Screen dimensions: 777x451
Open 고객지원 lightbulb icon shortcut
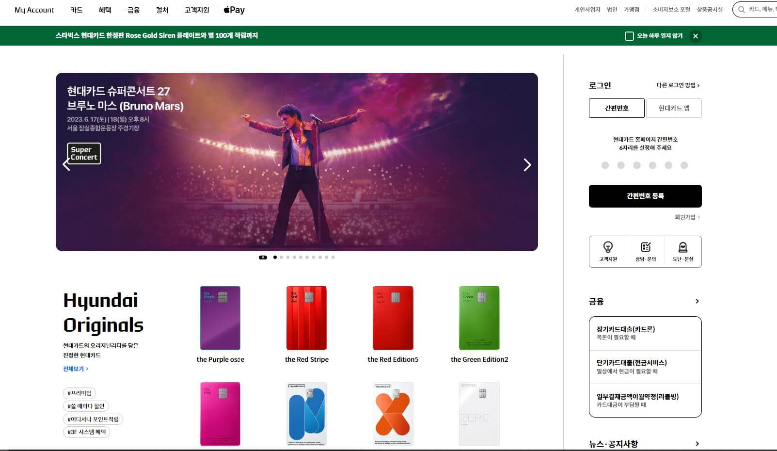click(608, 252)
